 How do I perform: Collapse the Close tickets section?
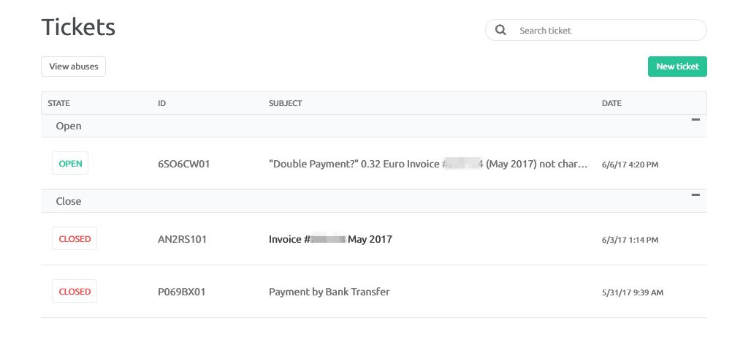click(695, 194)
